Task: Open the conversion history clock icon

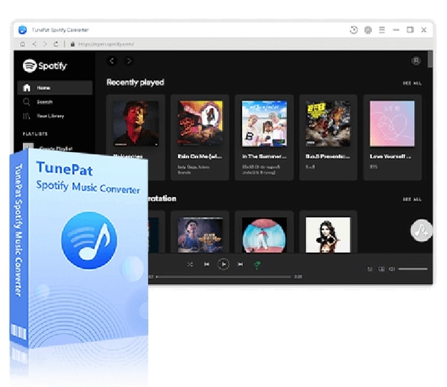Action: 353,30
